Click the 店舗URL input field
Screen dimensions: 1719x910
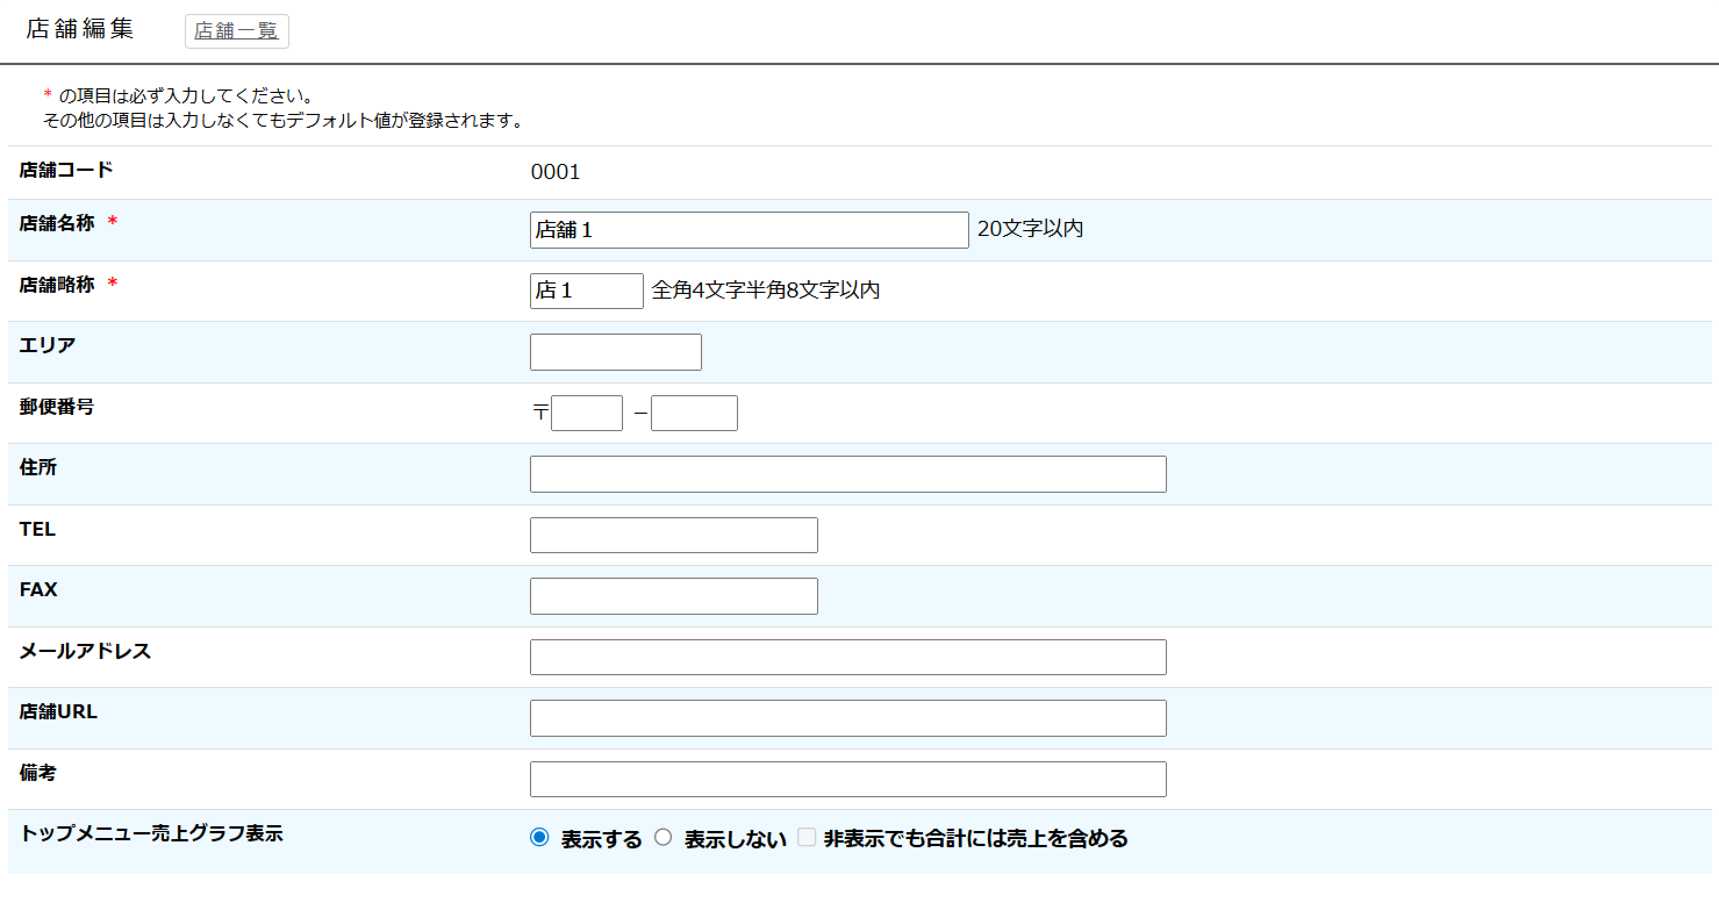pyautogui.click(x=847, y=718)
